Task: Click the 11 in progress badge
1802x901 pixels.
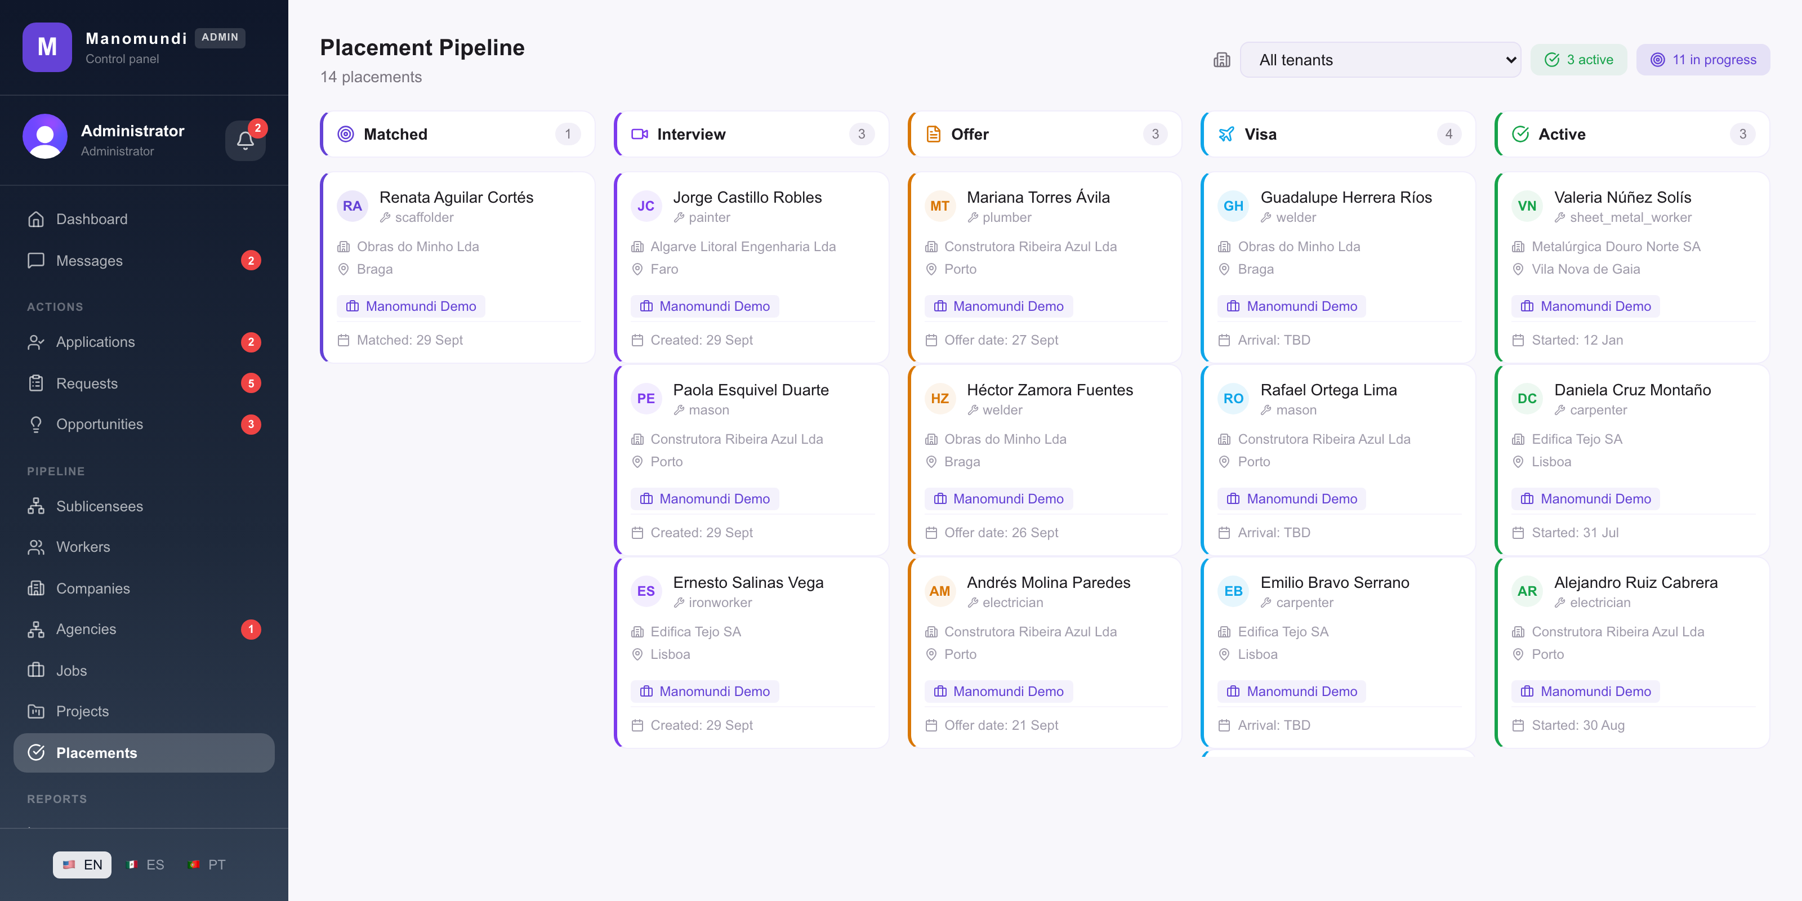Action: 1703,60
